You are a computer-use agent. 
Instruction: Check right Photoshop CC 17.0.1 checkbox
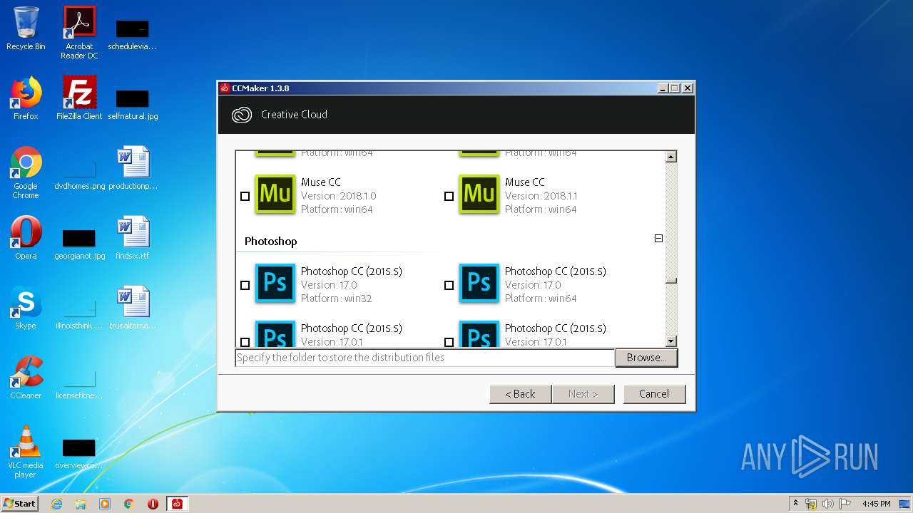pyautogui.click(x=449, y=342)
